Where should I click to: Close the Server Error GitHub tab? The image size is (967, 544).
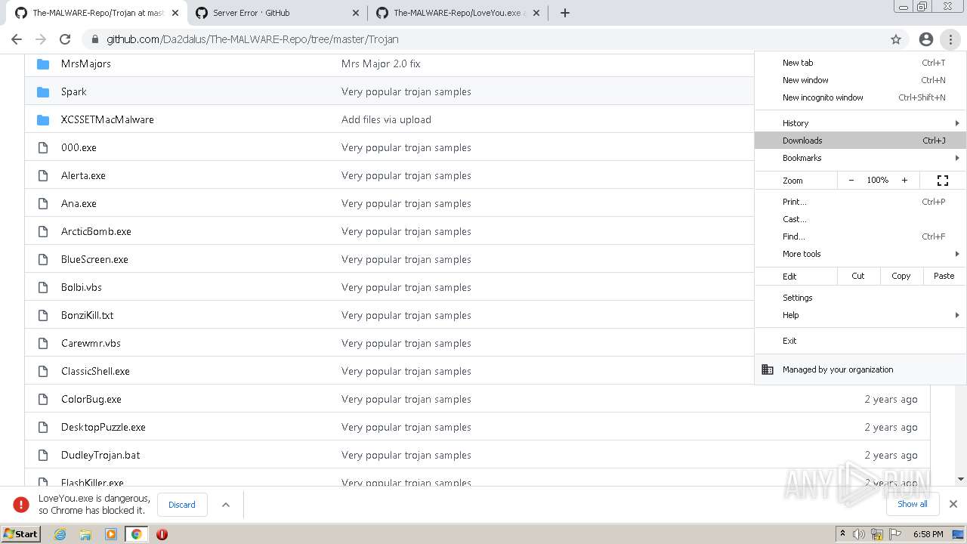(x=356, y=13)
